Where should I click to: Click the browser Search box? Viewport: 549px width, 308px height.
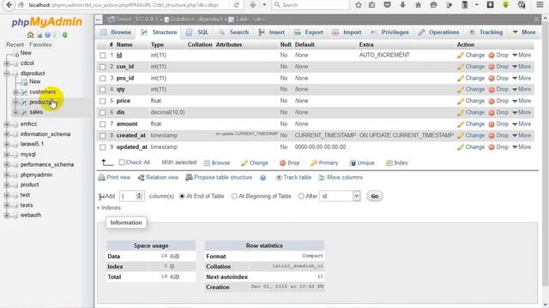(x=311, y=5)
